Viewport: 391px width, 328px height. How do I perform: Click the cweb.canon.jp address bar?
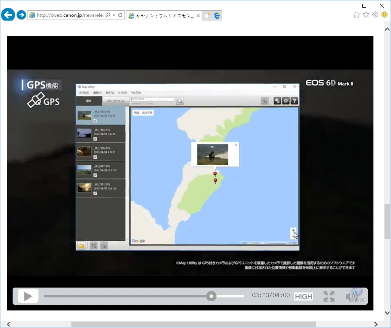point(70,15)
